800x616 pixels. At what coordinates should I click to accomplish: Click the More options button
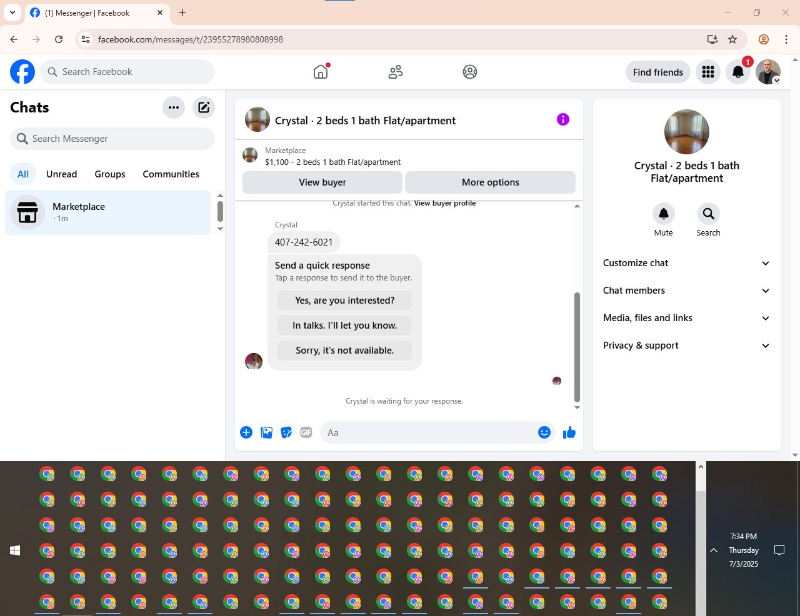click(x=491, y=182)
